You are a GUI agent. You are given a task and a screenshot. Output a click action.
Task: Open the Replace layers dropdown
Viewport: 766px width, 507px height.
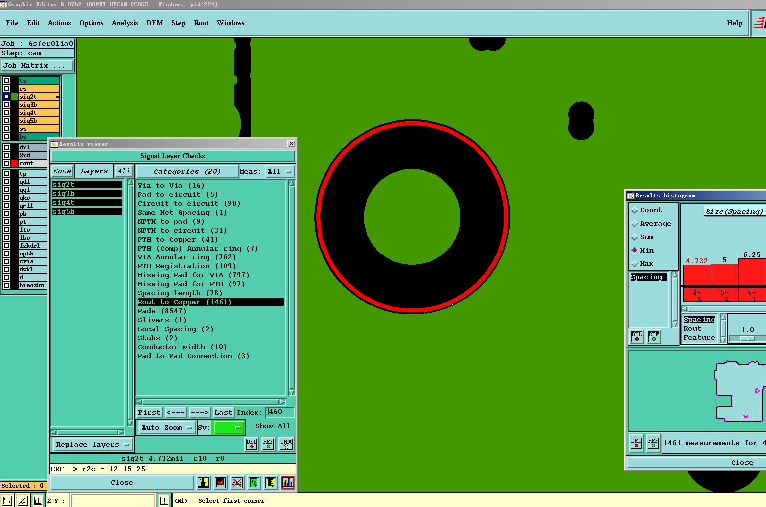pyautogui.click(x=92, y=445)
